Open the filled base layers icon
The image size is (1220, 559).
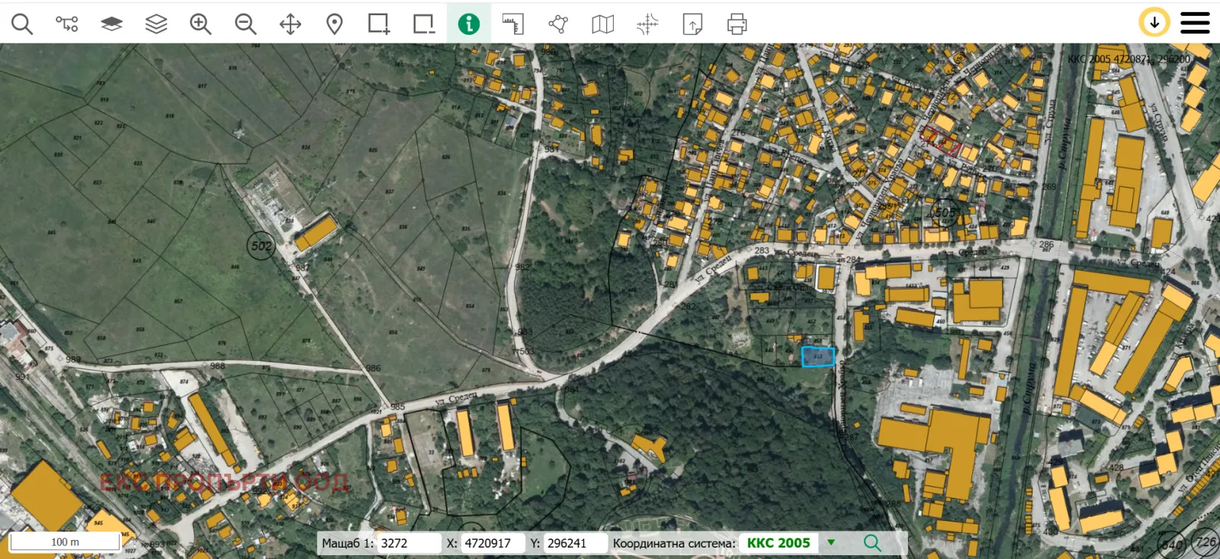tap(111, 24)
